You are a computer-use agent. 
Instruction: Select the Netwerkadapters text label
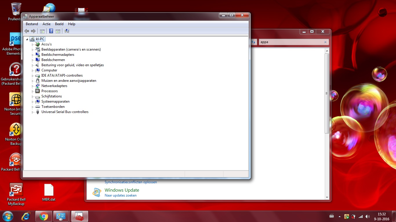(54, 86)
